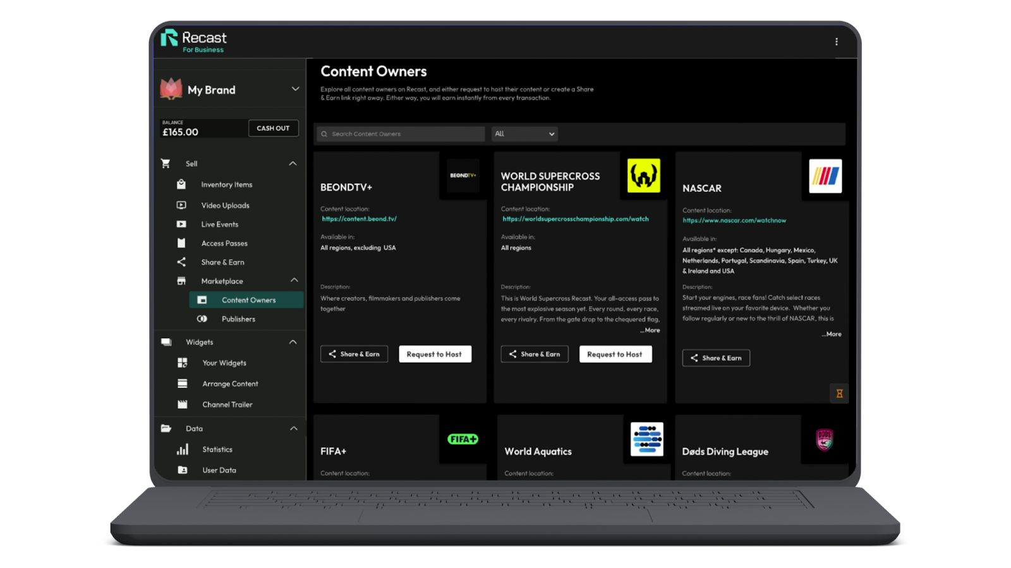The image size is (1011, 568).
Task: Open Live Events menu entry
Action: click(220, 224)
